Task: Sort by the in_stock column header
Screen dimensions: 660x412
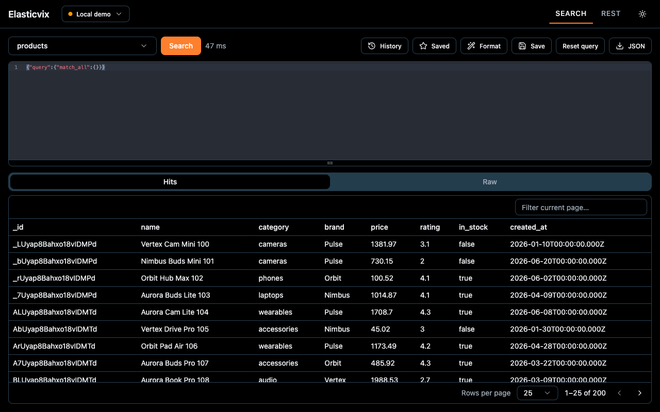Action: [x=473, y=227]
